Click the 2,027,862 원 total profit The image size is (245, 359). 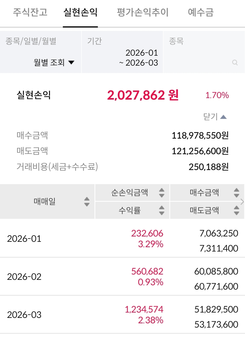click(143, 95)
